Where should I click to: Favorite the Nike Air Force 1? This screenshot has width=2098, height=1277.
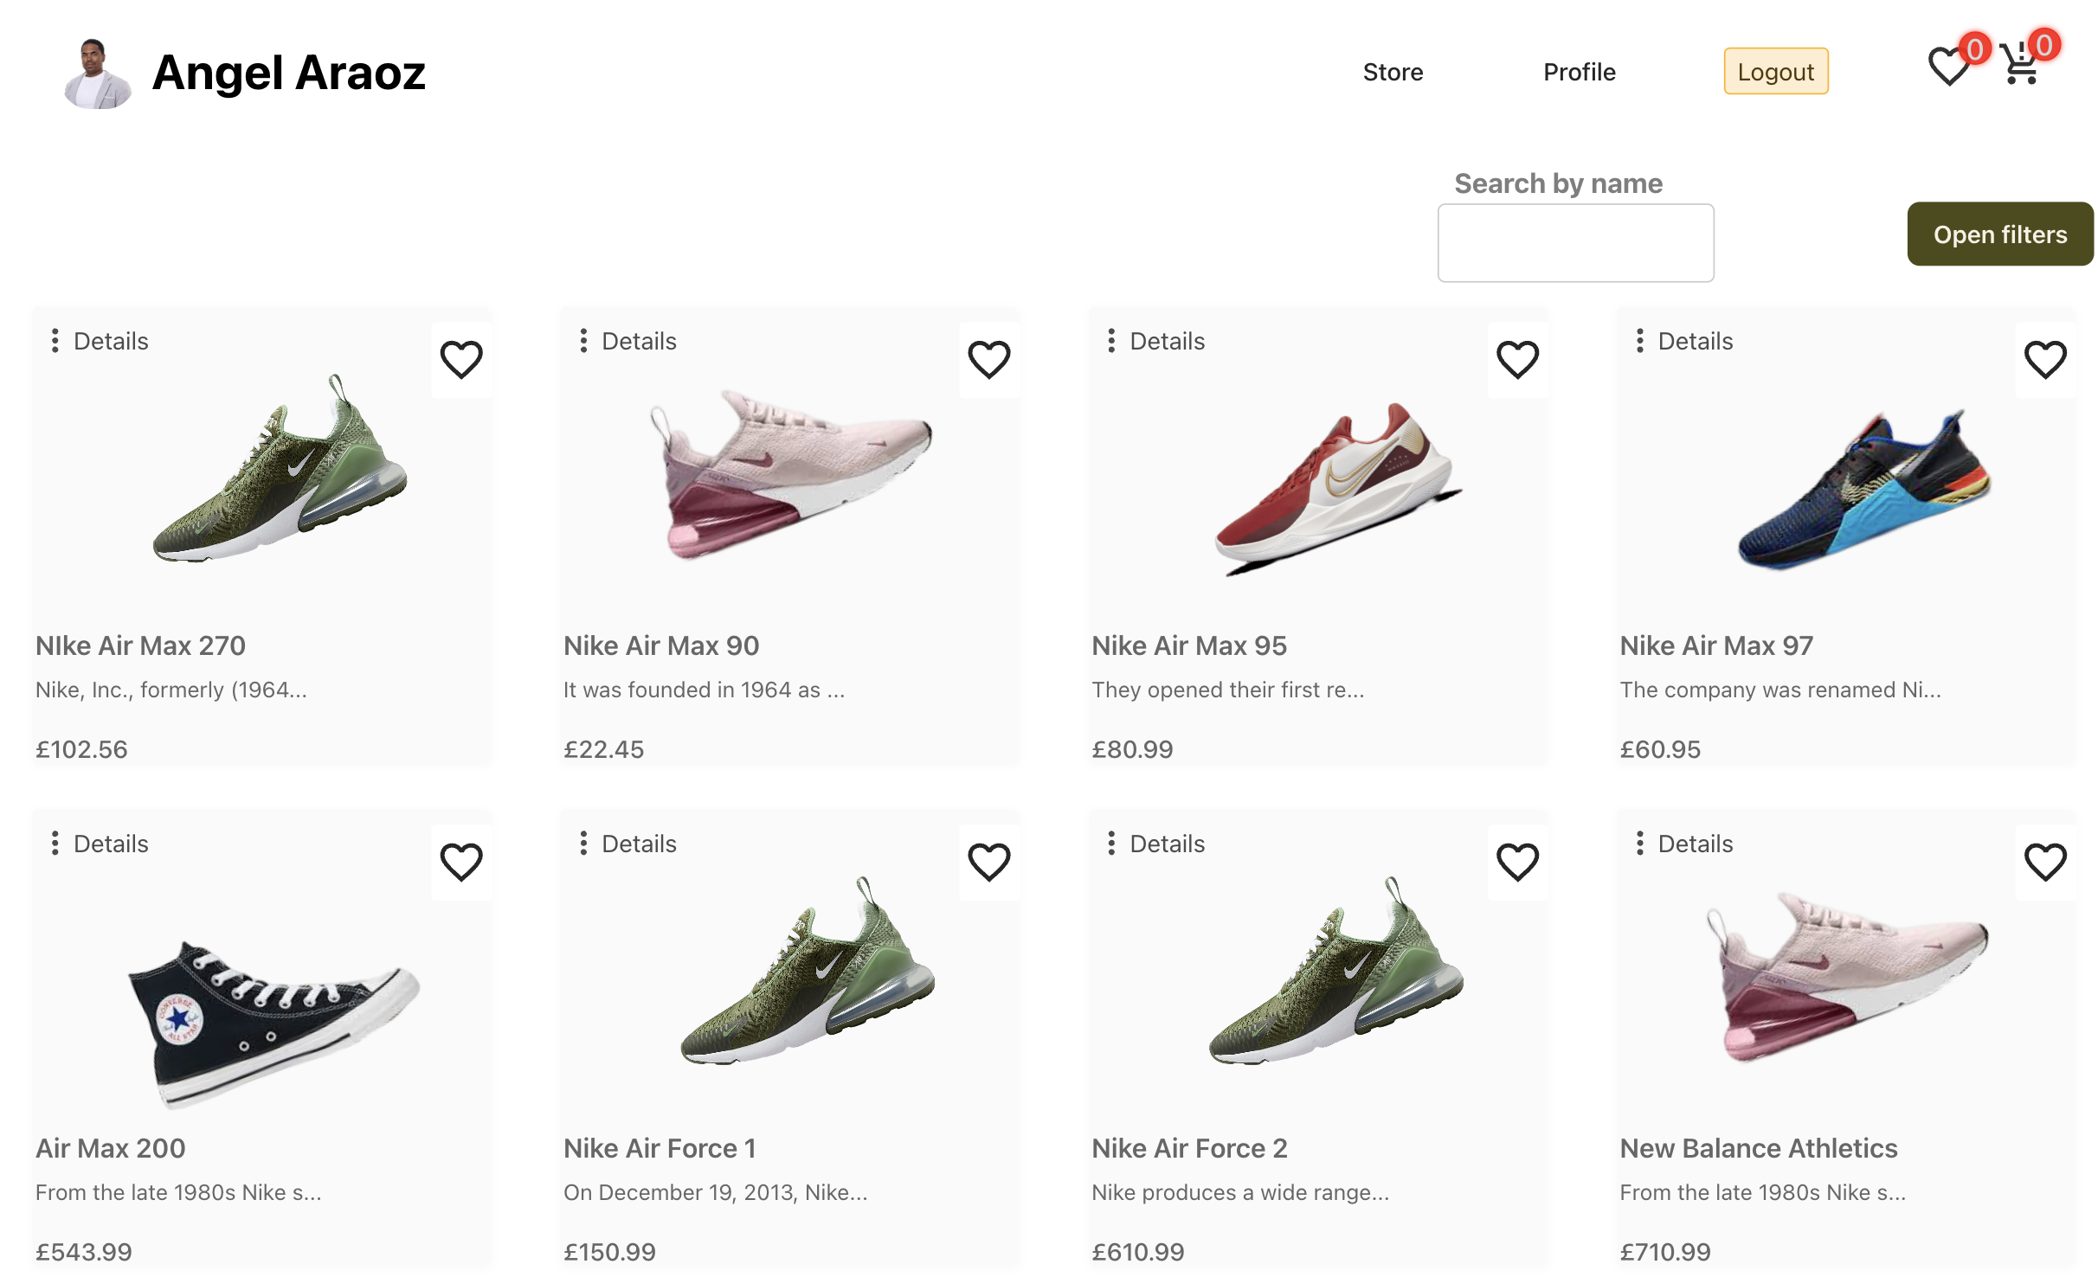coord(989,862)
